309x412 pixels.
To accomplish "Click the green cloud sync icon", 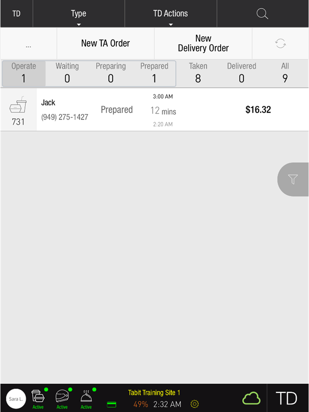I will pyautogui.click(x=251, y=398).
